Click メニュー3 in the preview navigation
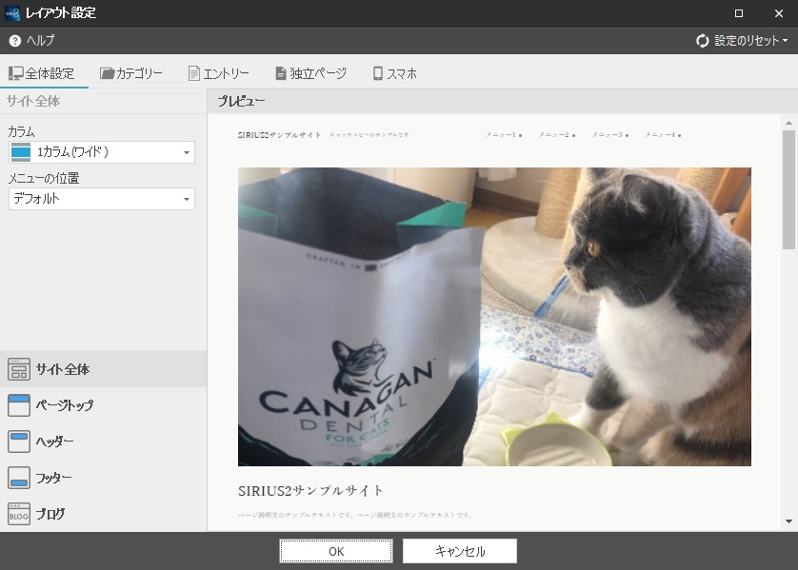The width and height of the screenshot is (798, 570). [610, 135]
